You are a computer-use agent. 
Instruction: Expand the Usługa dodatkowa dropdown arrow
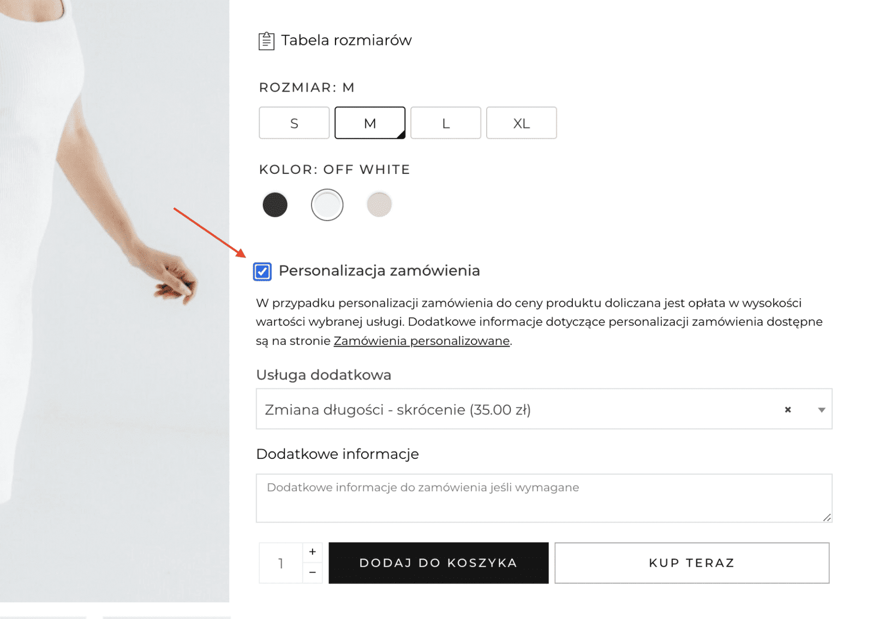[821, 410]
